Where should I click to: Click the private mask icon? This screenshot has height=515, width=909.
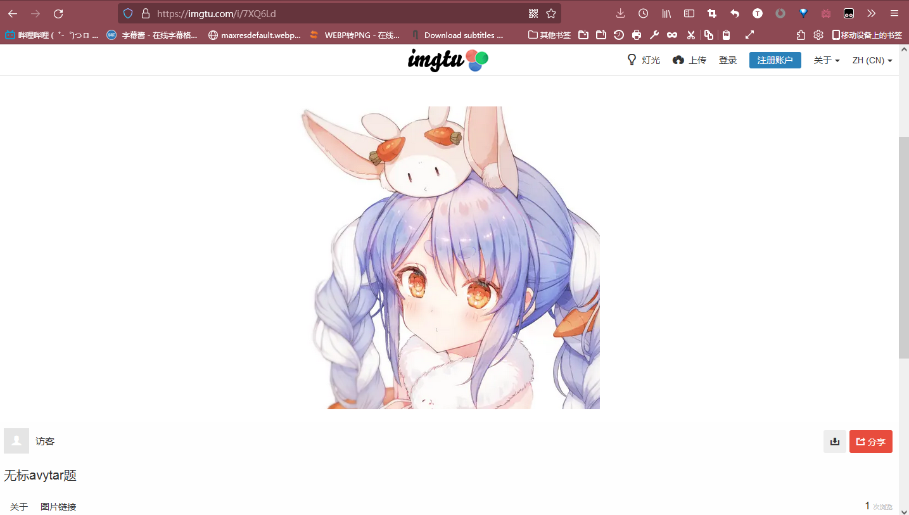click(x=672, y=35)
